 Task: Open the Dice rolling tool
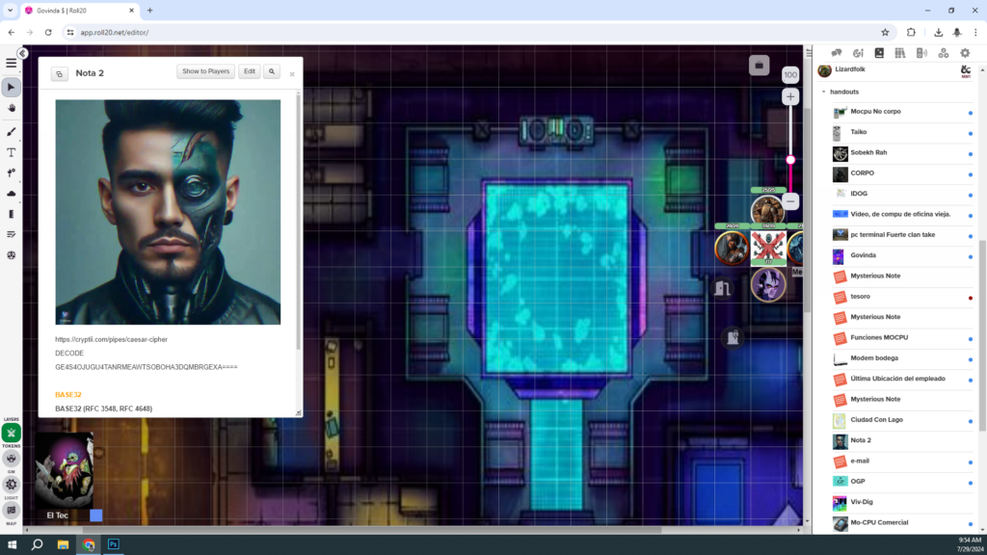tap(12, 255)
